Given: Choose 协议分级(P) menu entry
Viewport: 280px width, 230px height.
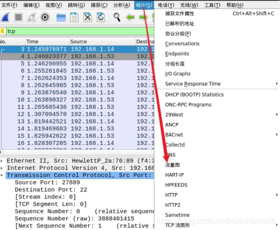Looking at the screenshot, I should 217,33.
